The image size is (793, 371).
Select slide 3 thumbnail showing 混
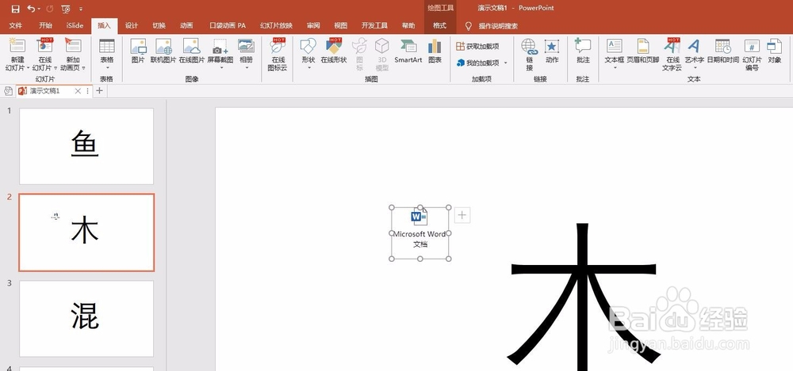pos(86,319)
